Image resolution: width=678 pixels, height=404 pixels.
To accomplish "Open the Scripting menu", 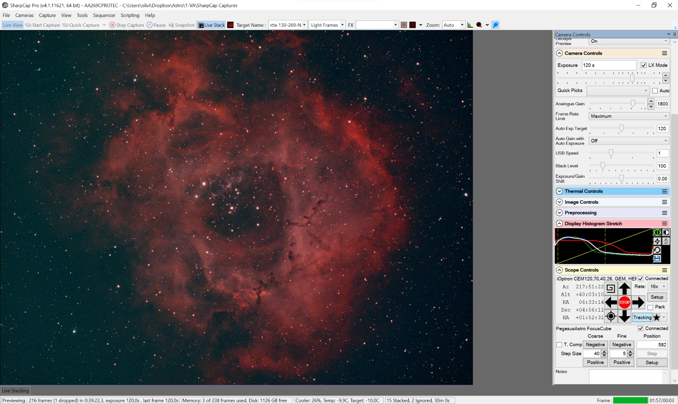I will point(130,15).
